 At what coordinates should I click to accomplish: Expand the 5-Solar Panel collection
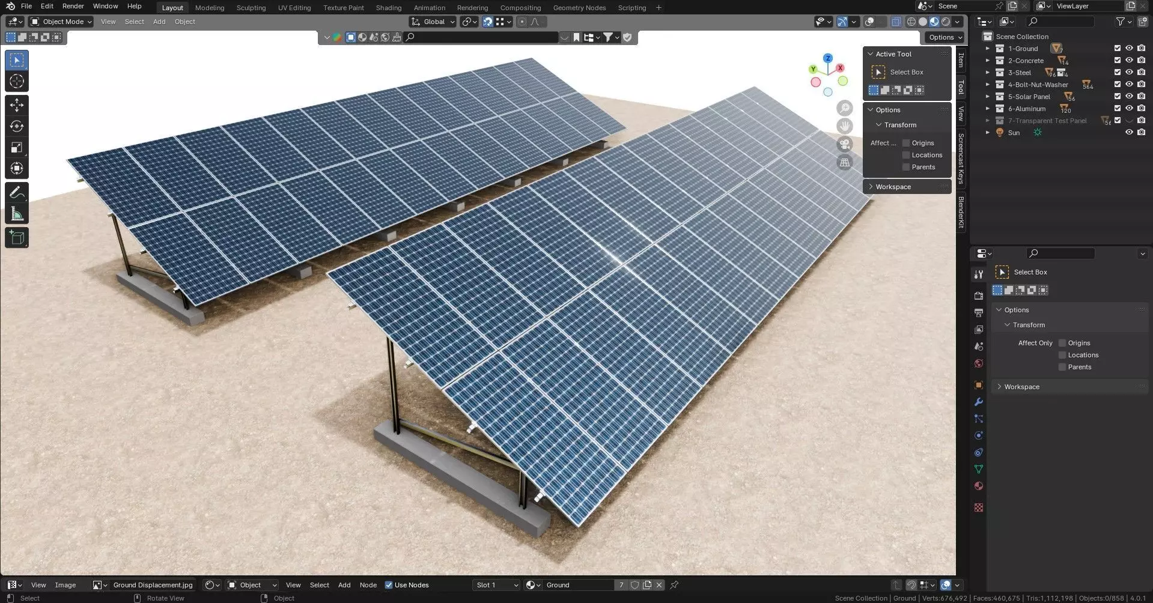pos(987,97)
